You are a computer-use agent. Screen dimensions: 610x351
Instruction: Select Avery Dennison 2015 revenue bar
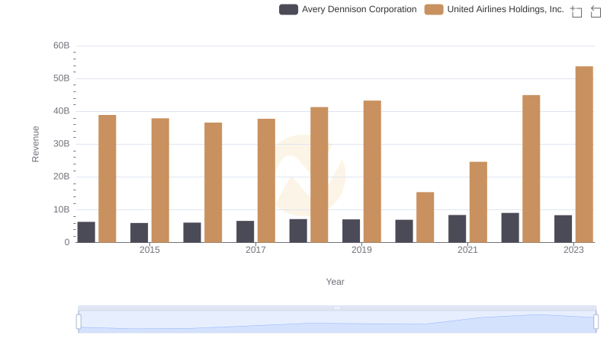click(139, 232)
